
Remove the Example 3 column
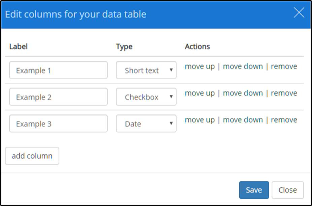point(284,120)
